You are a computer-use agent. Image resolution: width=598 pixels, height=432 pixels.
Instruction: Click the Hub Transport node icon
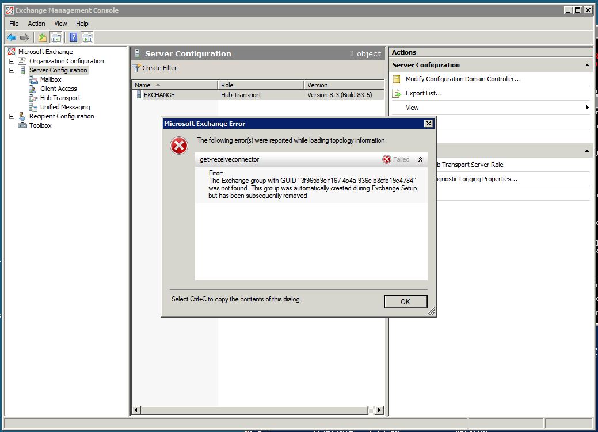33,98
